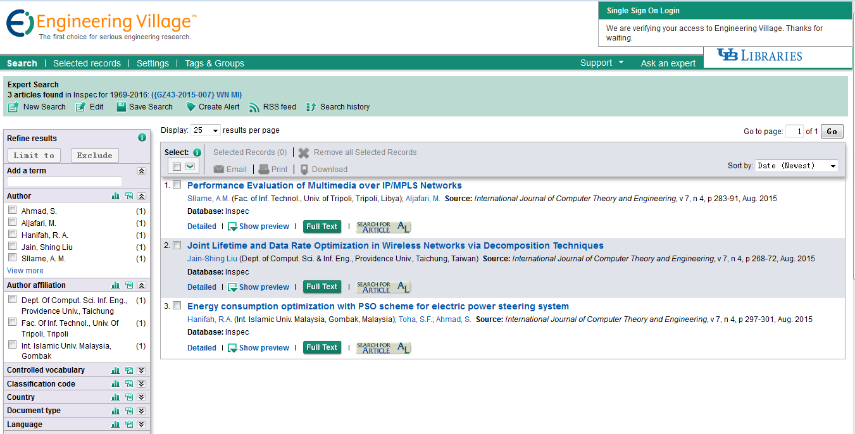Collapse the Add a term section

[142, 171]
